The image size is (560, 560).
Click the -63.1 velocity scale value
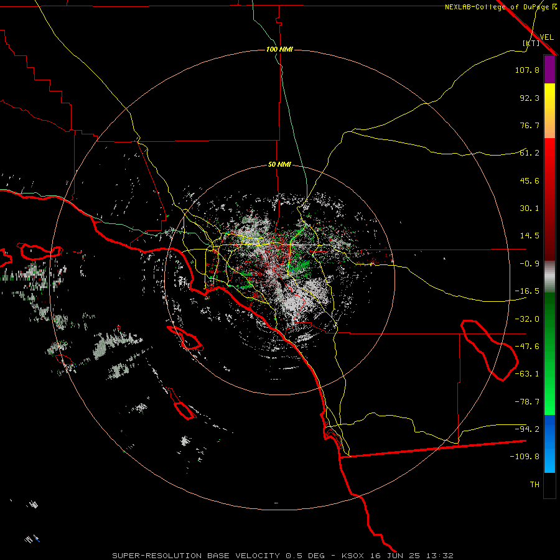pyautogui.click(x=527, y=374)
